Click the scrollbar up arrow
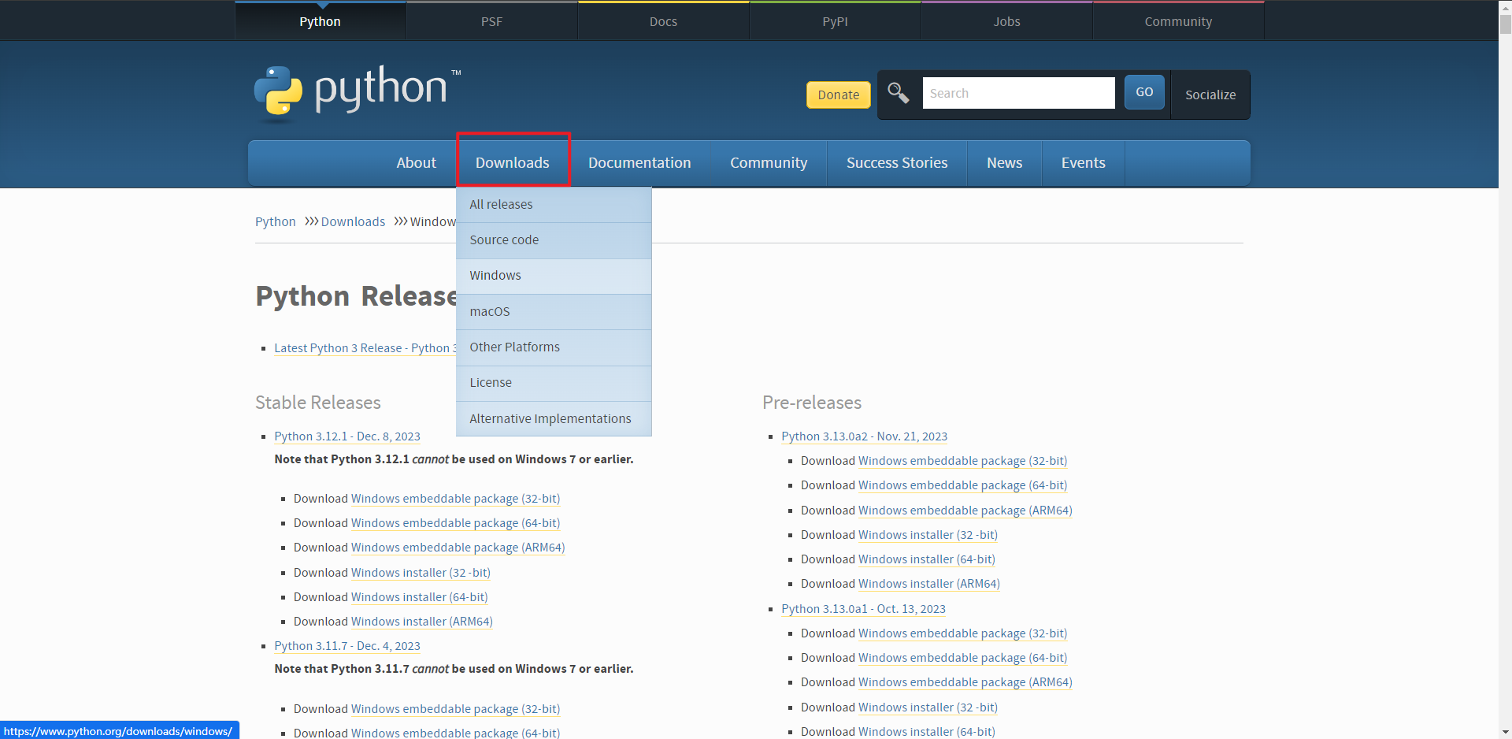The image size is (1512, 739). coord(1505,6)
